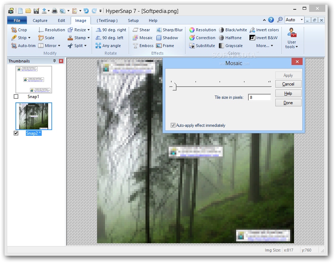Click Help in Mosaic dialog
The width and height of the screenshot is (335, 263).
288,93
